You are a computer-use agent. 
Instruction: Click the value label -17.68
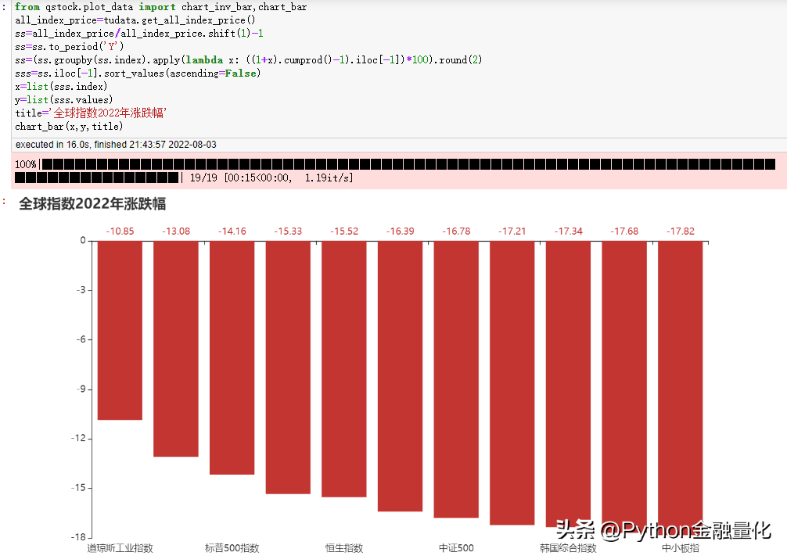pos(624,231)
